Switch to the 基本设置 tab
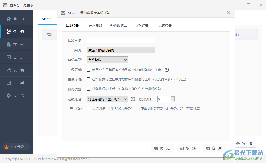 [x=72, y=26]
